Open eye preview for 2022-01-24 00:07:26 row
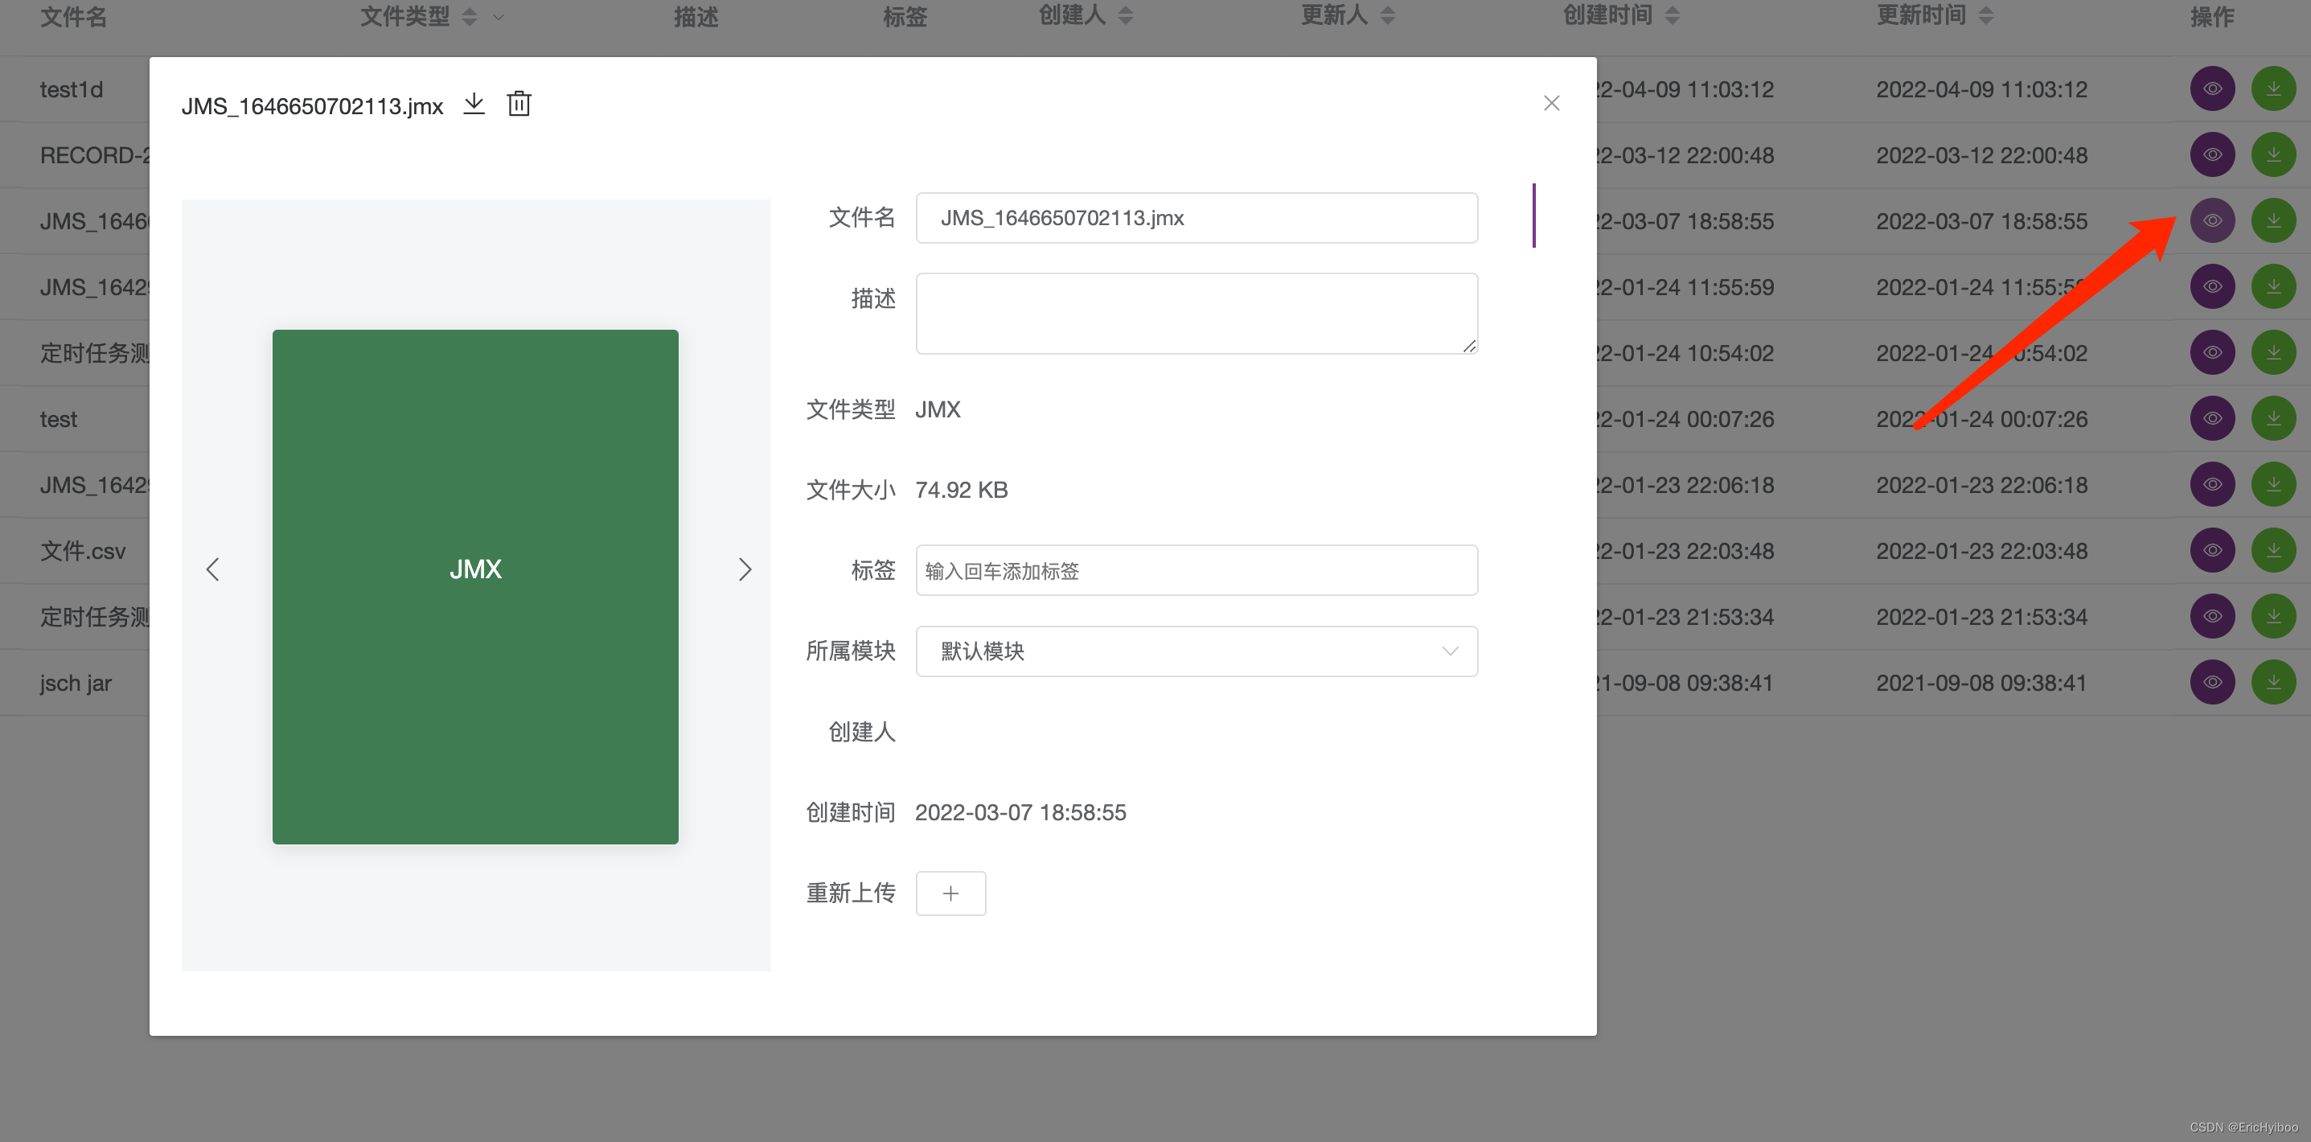The width and height of the screenshot is (2311, 1142). pyautogui.click(x=2211, y=419)
